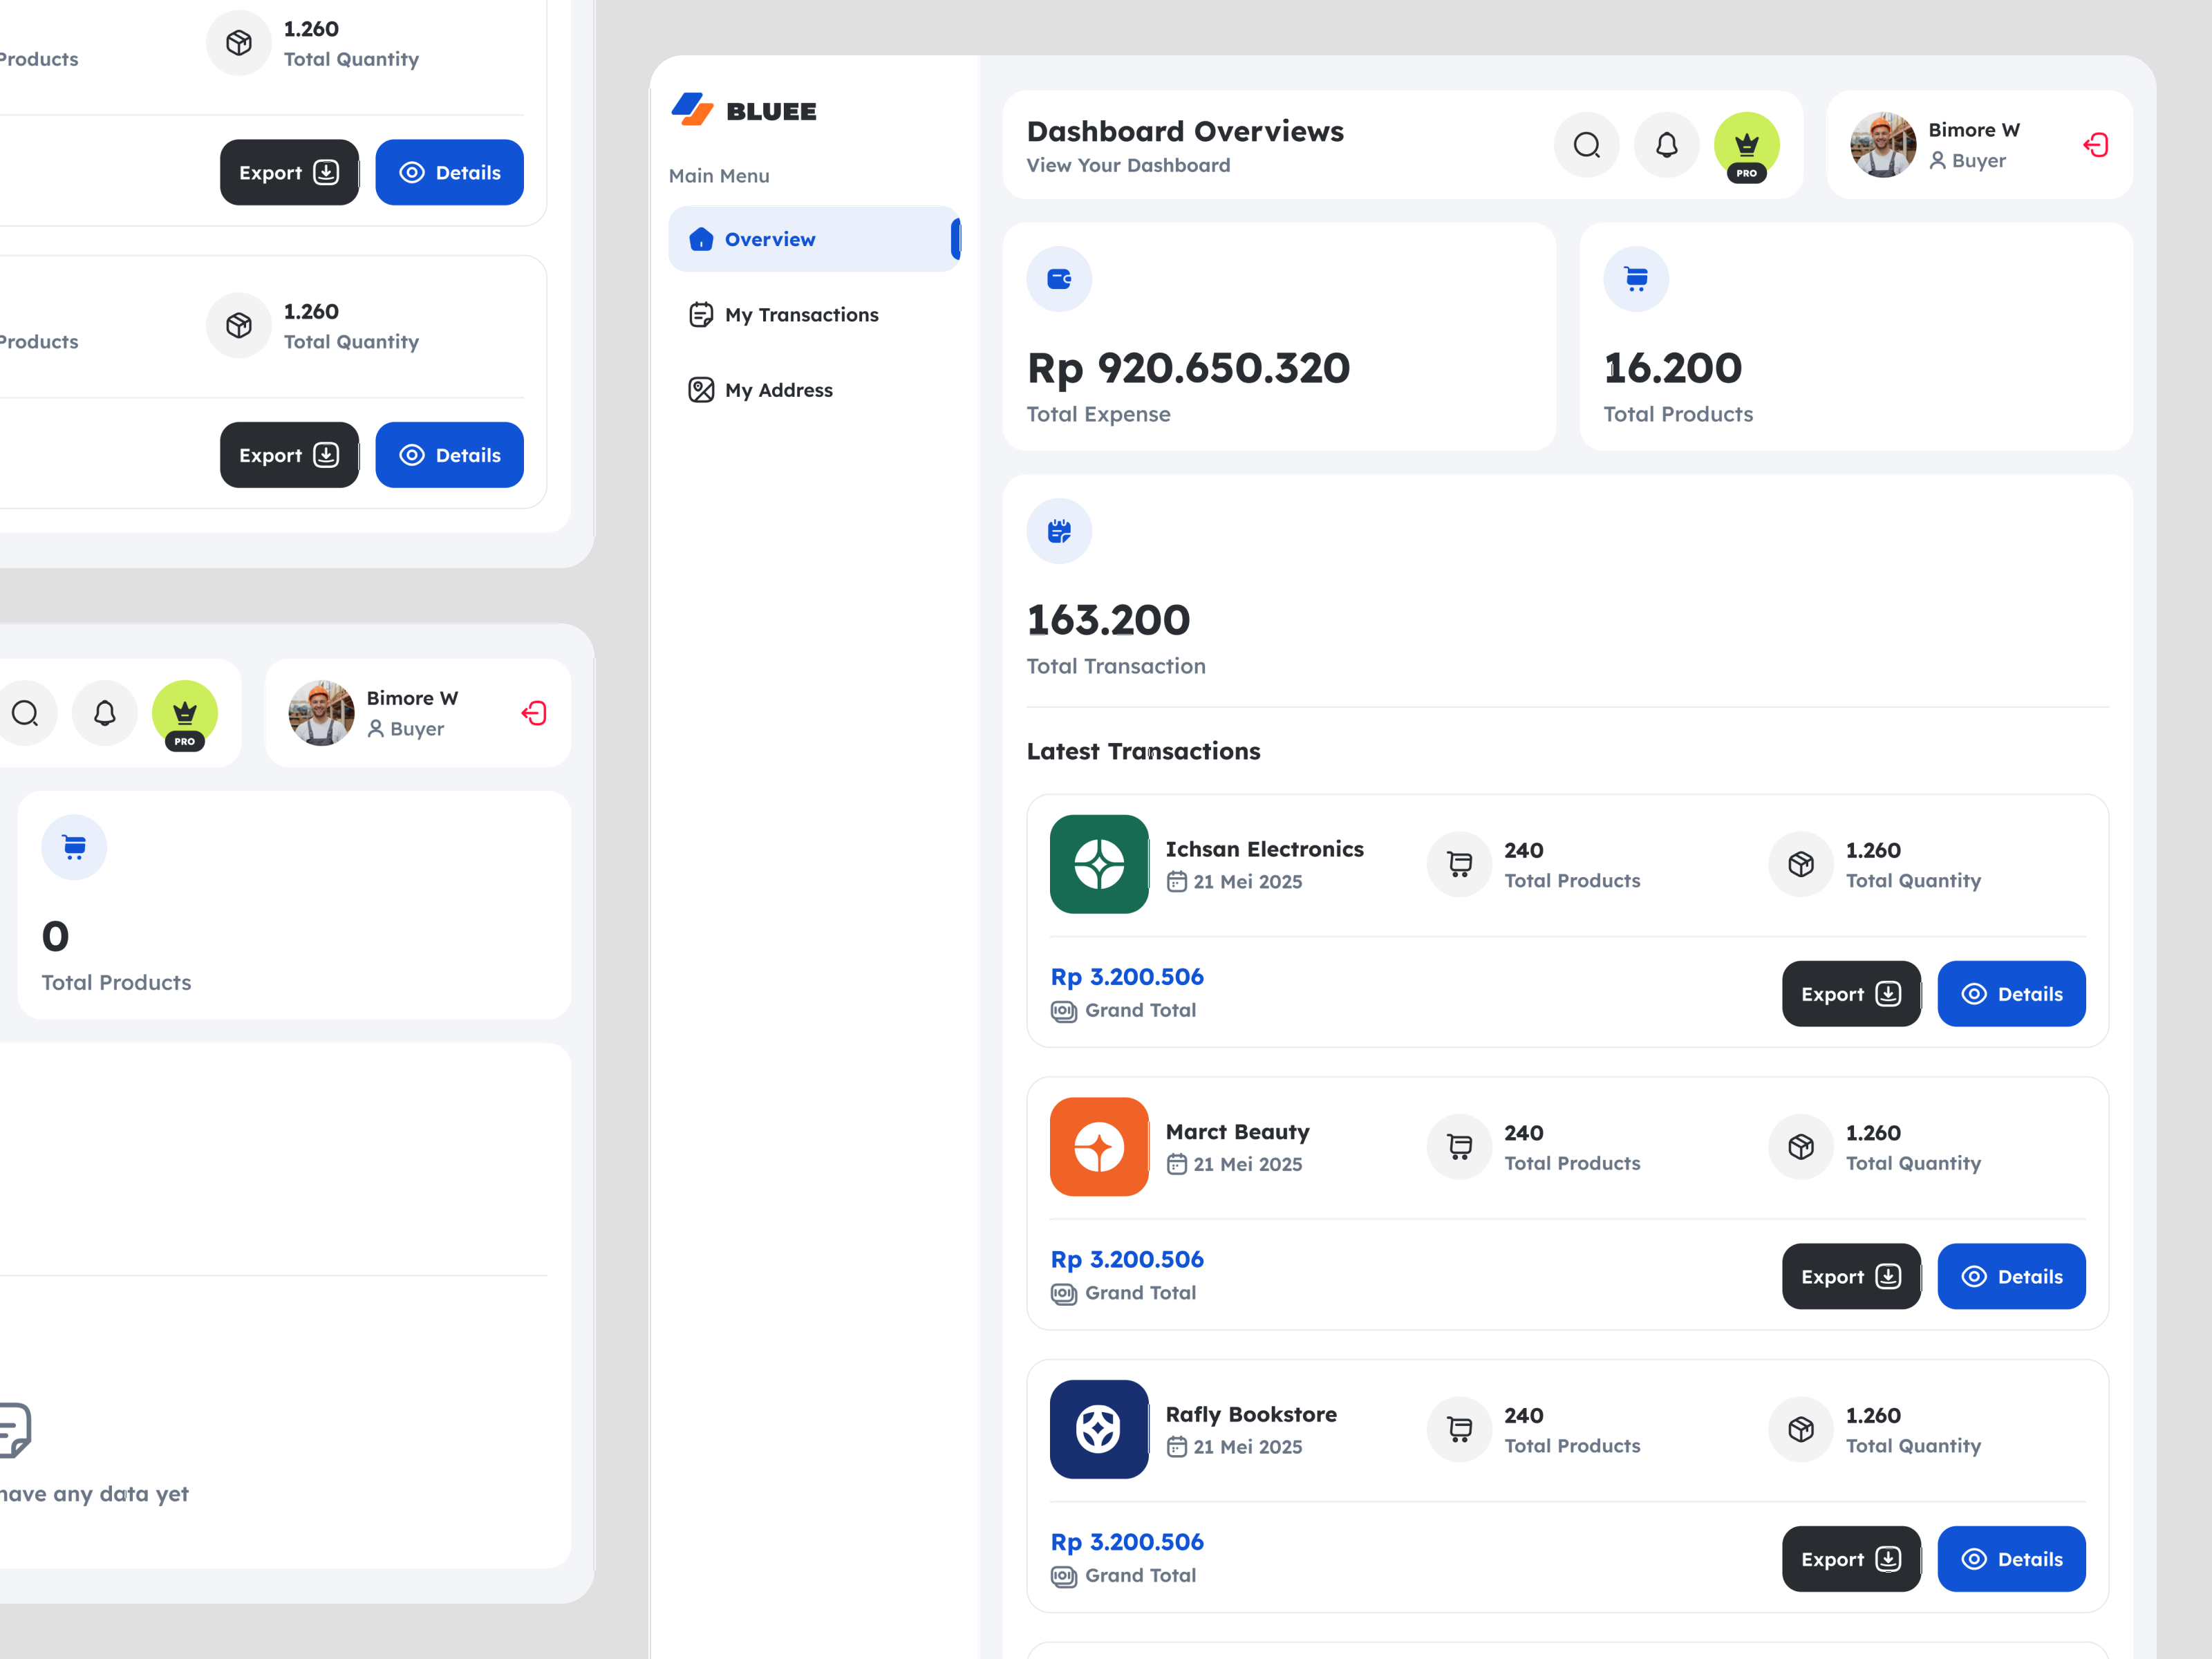Click the cart icon above 0 Total Products
The width and height of the screenshot is (2212, 1659).
[x=74, y=847]
